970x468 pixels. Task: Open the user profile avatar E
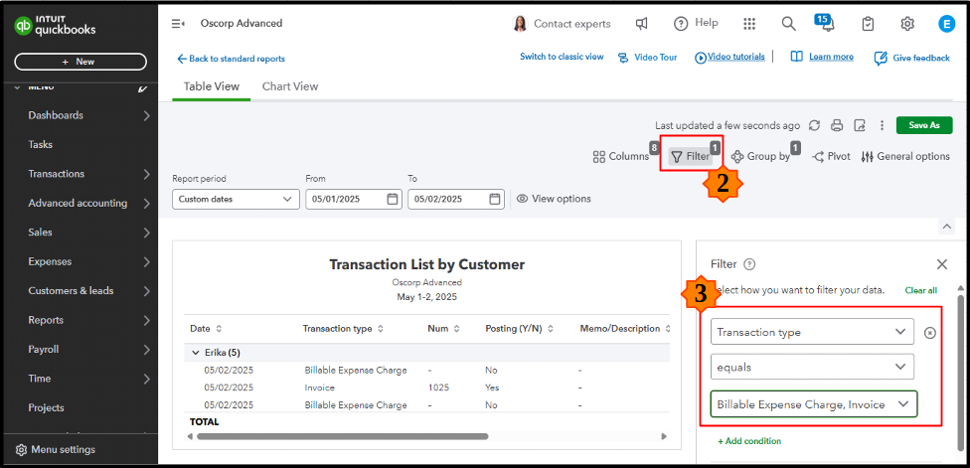pyautogui.click(x=946, y=24)
